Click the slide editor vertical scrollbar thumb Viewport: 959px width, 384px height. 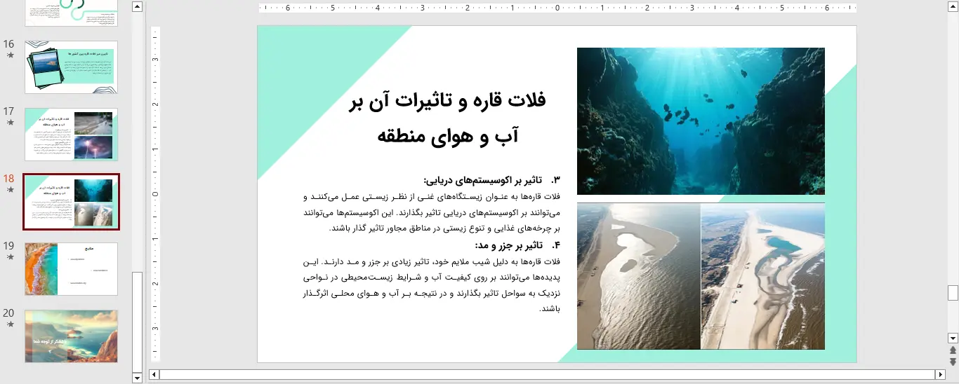point(953,293)
